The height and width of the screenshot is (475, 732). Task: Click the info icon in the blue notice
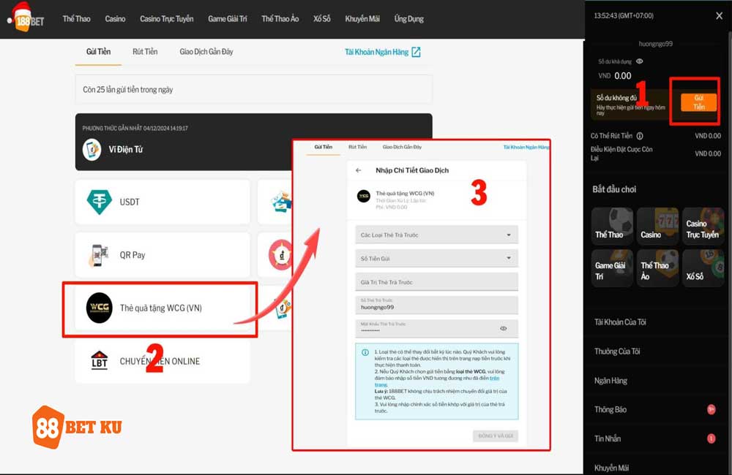point(365,352)
